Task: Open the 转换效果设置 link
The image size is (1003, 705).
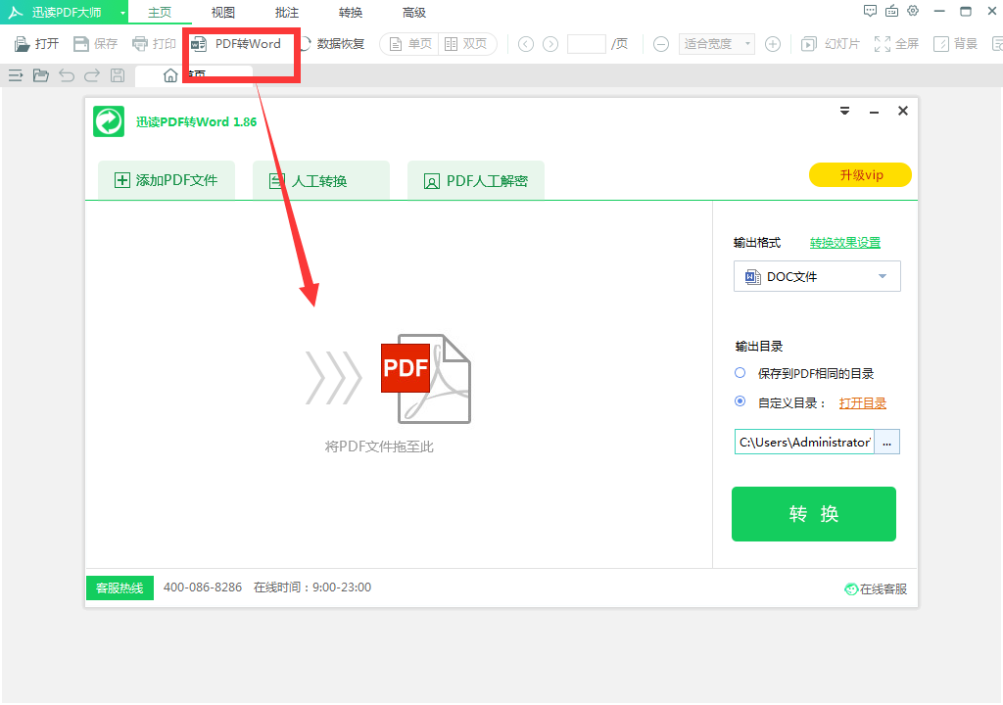Action: click(x=845, y=243)
